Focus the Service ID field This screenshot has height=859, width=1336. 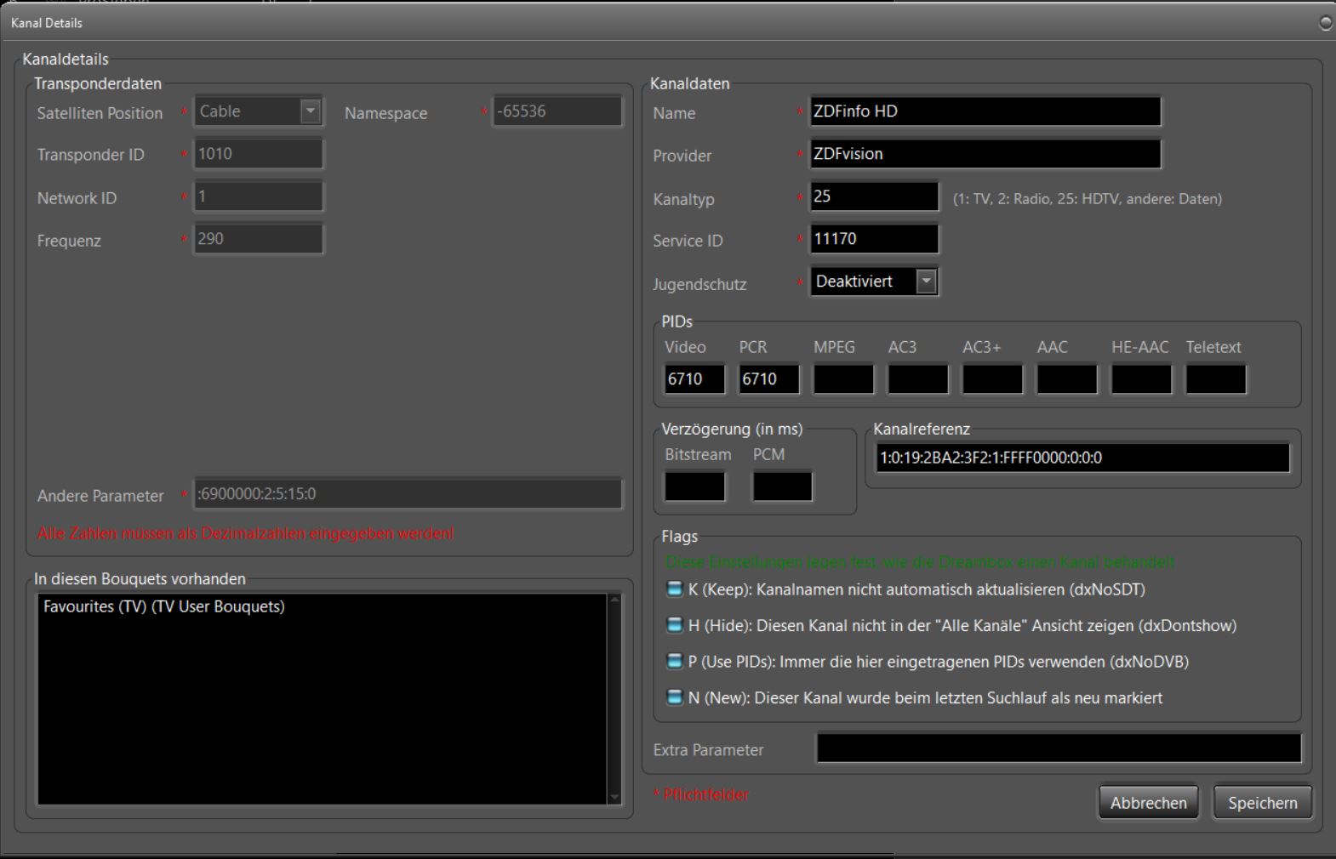(x=874, y=239)
